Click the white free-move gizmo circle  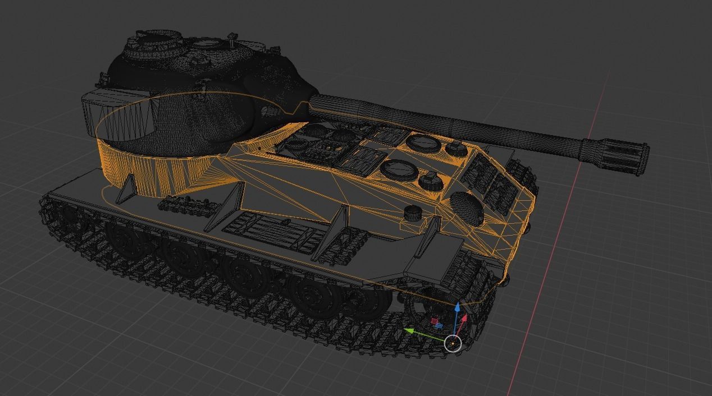coord(453,343)
